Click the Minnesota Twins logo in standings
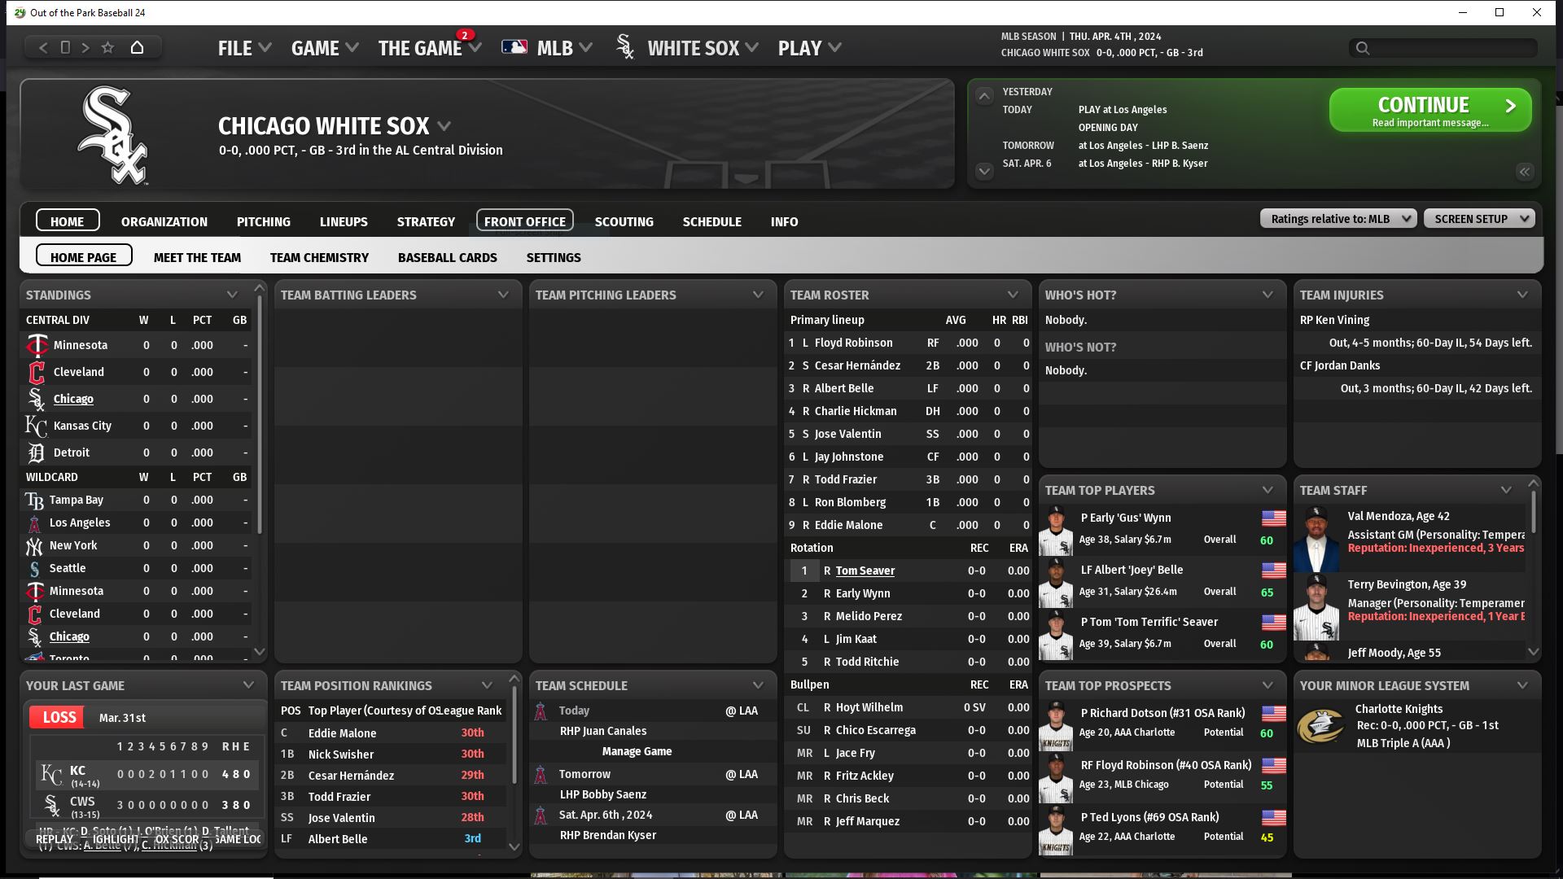 click(x=37, y=346)
